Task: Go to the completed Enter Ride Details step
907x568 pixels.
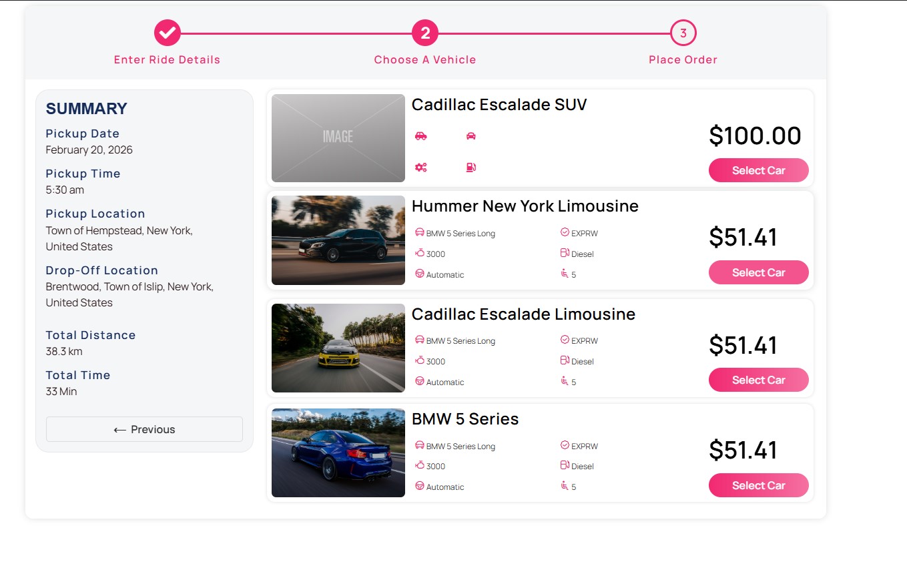Action: [x=167, y=33]
